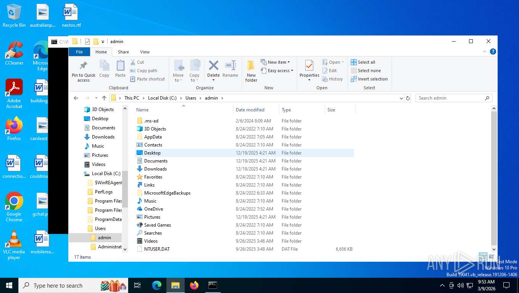This screenshot has width=519, height=293.
Task: Go back with the Back arrow
Action: [76, 98]
